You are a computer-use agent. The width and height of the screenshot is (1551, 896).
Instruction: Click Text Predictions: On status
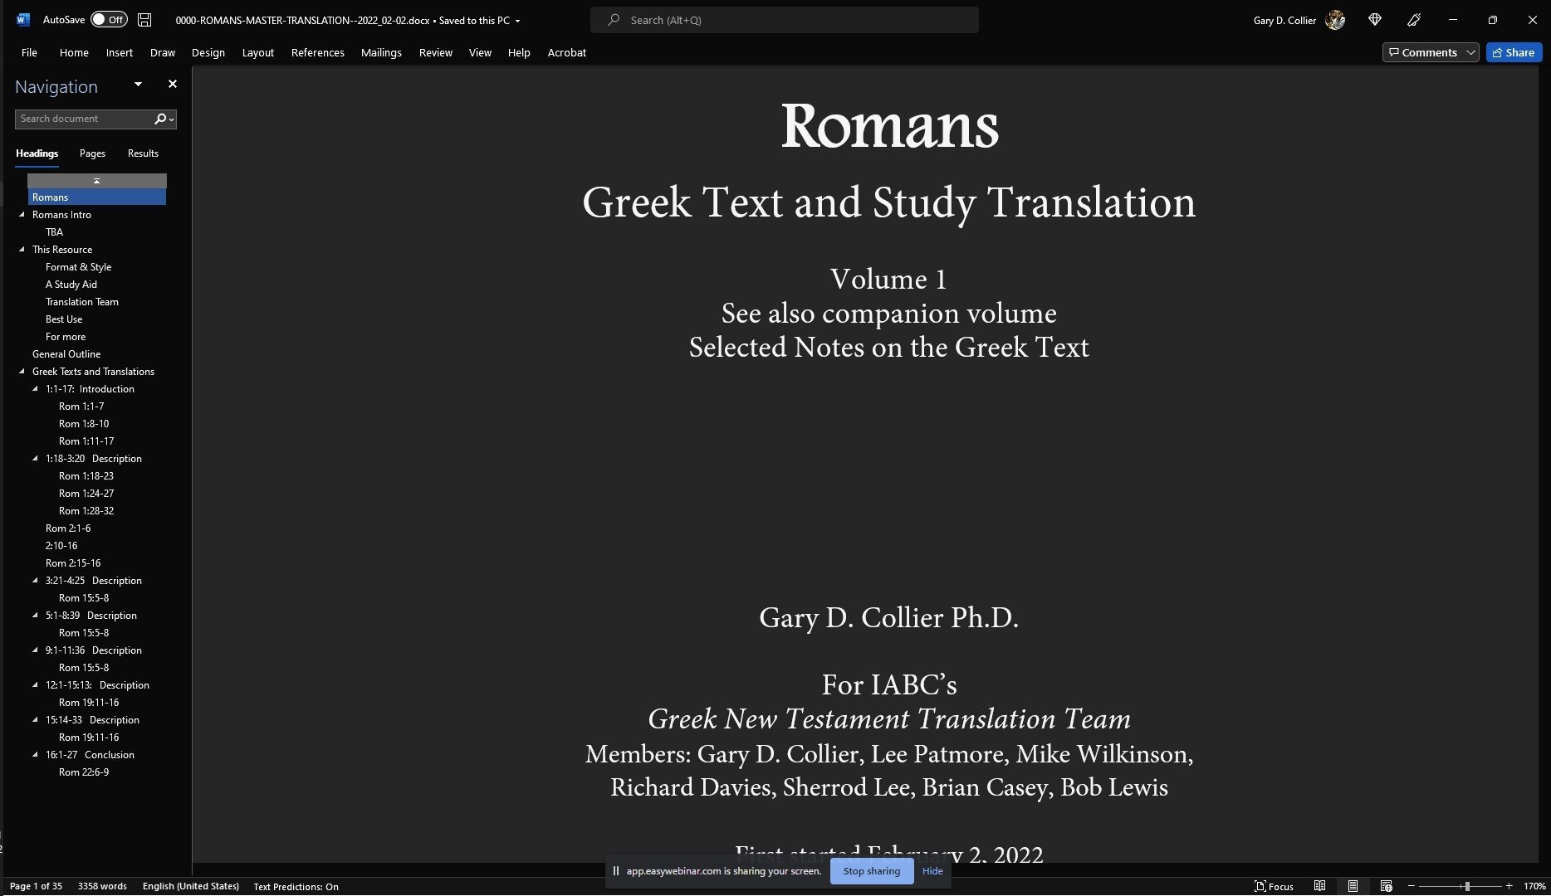pos(296,887)
